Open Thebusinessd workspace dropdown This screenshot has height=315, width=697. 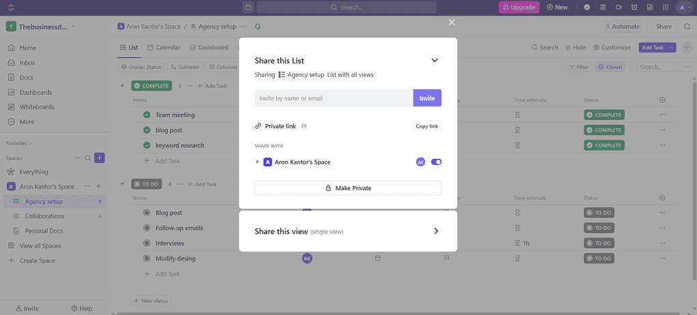(x=41, y=27)
